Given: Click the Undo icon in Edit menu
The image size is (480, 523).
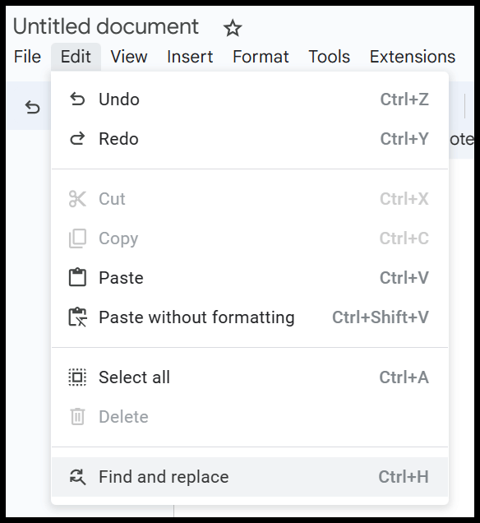Looking at the screenshot, I should 77,99.
